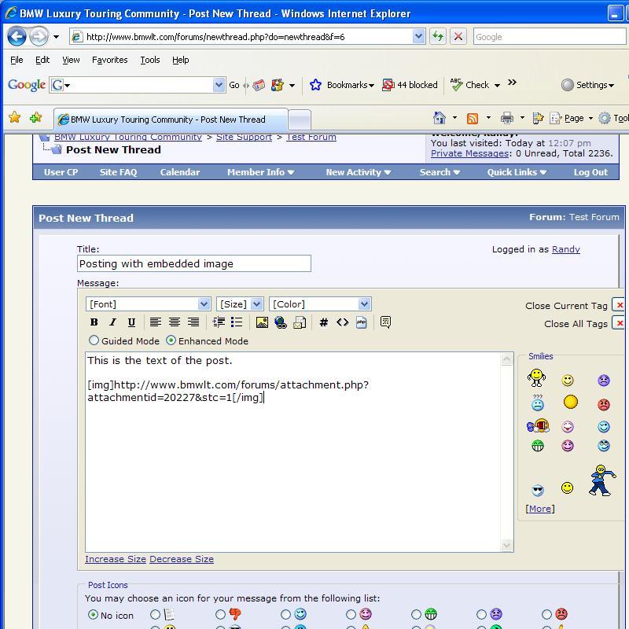The image size is (629, 629).
Task: Open the Google toolbar Settings dropdown
Action: point(588,85)
